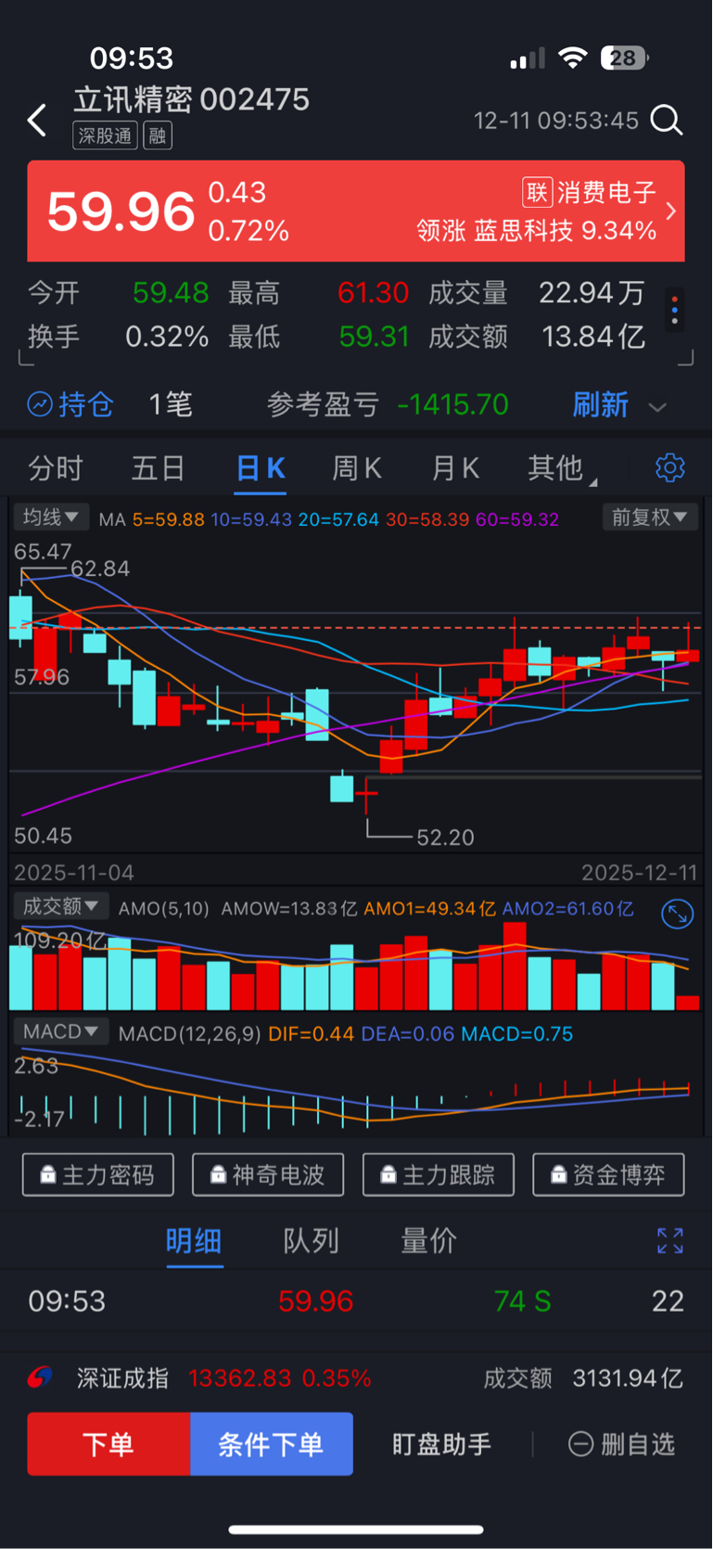The height and width of the screenshot is (1549, 713).
Task: Tap the 成交量 22.94万 value
Action: (x=592, y=293)
